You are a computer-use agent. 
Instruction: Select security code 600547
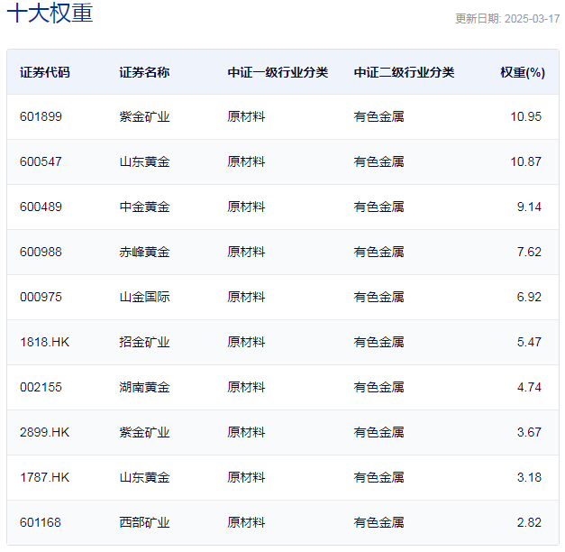click(x=41, y=161)
